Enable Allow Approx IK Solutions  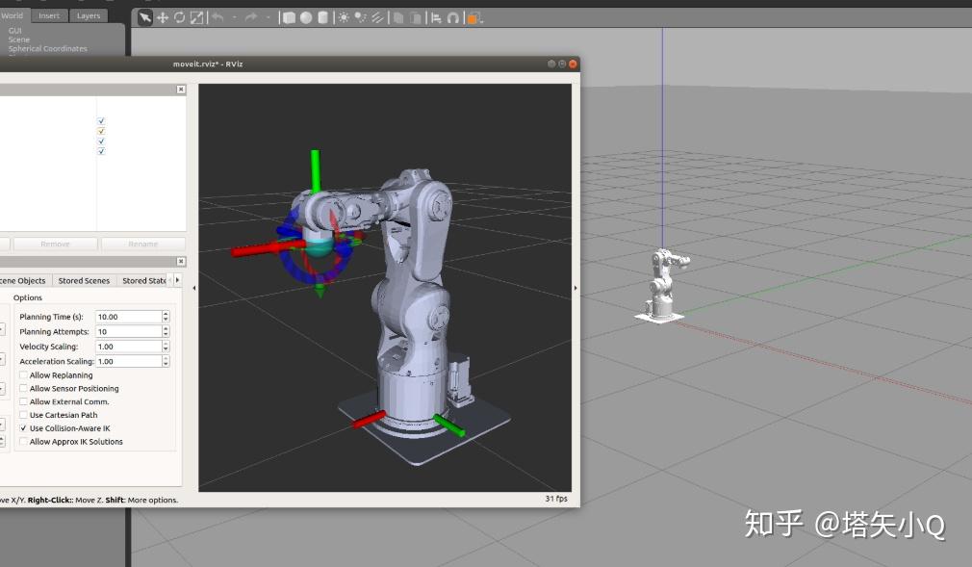tap(24, 442)
